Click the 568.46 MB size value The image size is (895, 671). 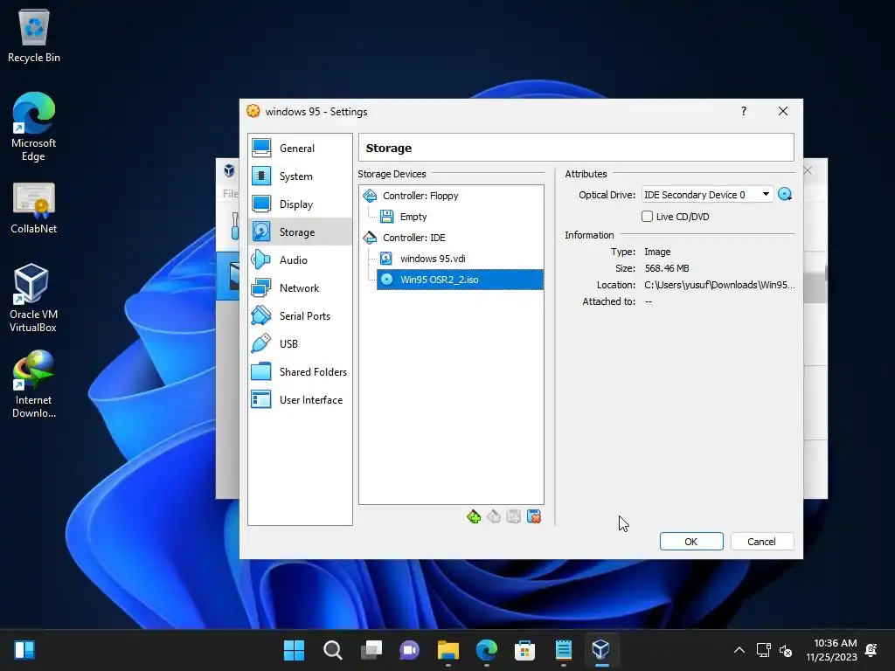[x=667, y=268]
